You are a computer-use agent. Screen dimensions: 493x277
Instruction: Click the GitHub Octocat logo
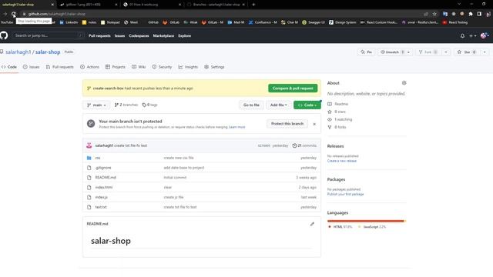tap(4, 35)
